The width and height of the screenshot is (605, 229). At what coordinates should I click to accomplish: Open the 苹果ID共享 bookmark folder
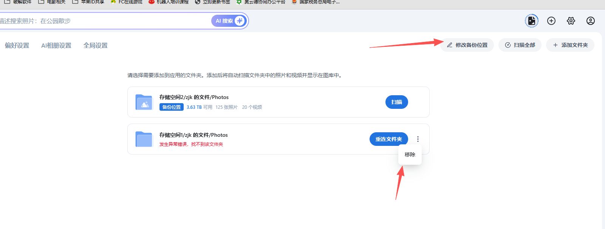coord(88,2)
